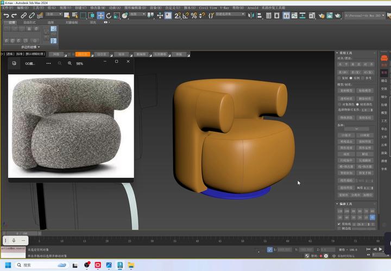
Task: Click the 建边 sidebar tab
Action: click(384, 81)
